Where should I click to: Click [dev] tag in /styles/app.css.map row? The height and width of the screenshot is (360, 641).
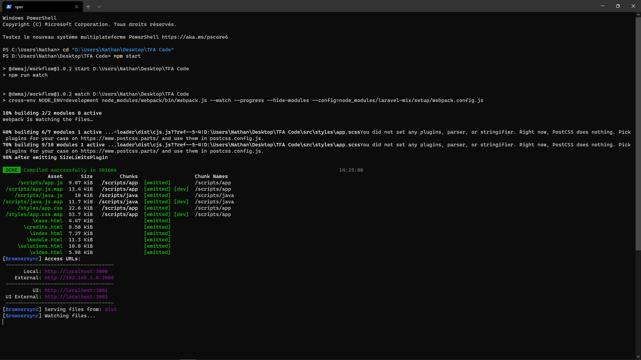coord(181,214)
